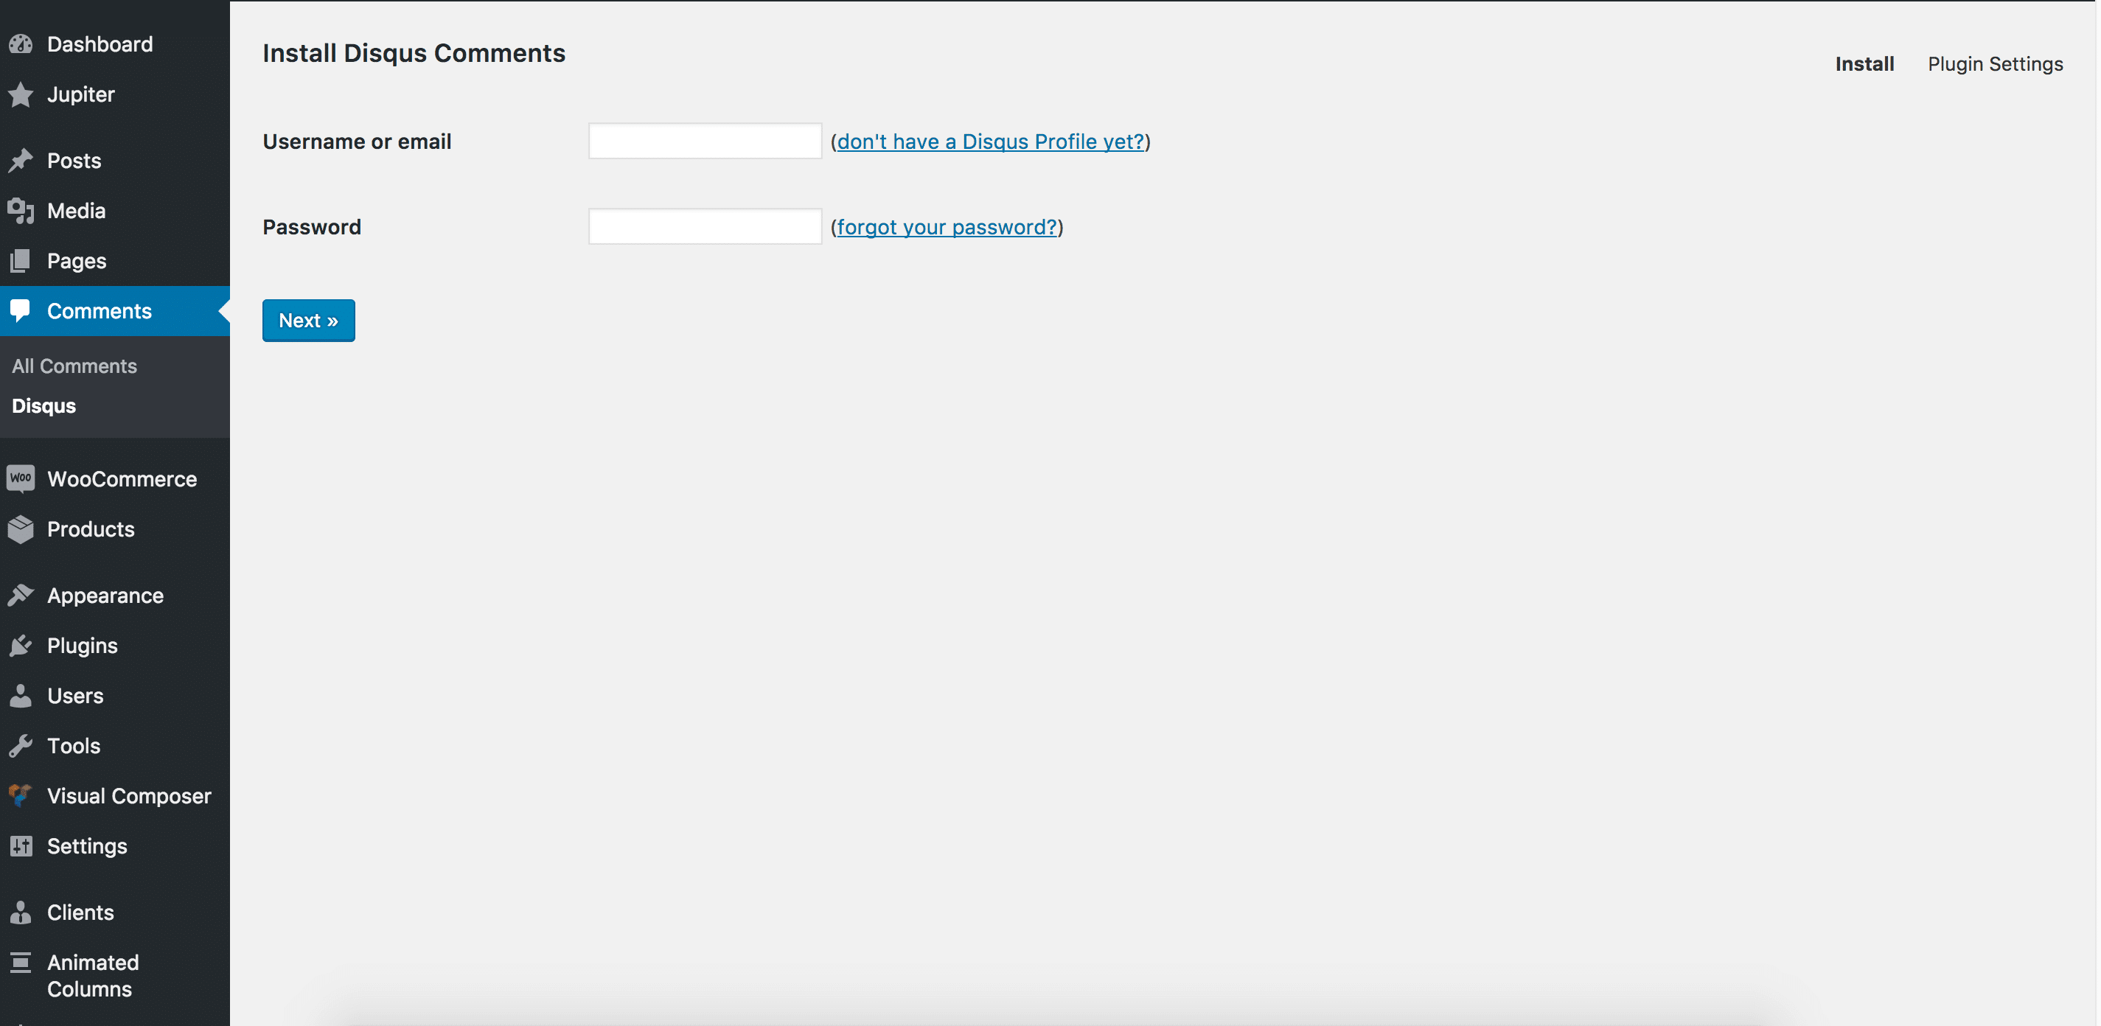Click the Animated Columns icon
The width and height of the screenshot is (2101, 1026).
[x=21, y=963]
